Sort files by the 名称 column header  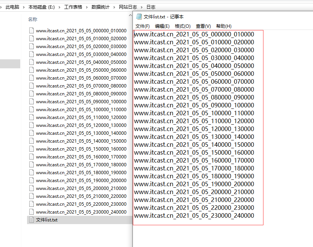coord(33,20)
